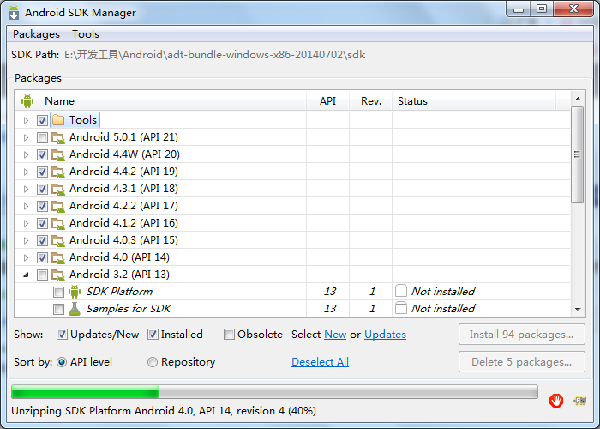Uncheck the Android 4.0 (API 14) checkbox
The height and width of the screenshot is (429, 600).
point(42,257)
